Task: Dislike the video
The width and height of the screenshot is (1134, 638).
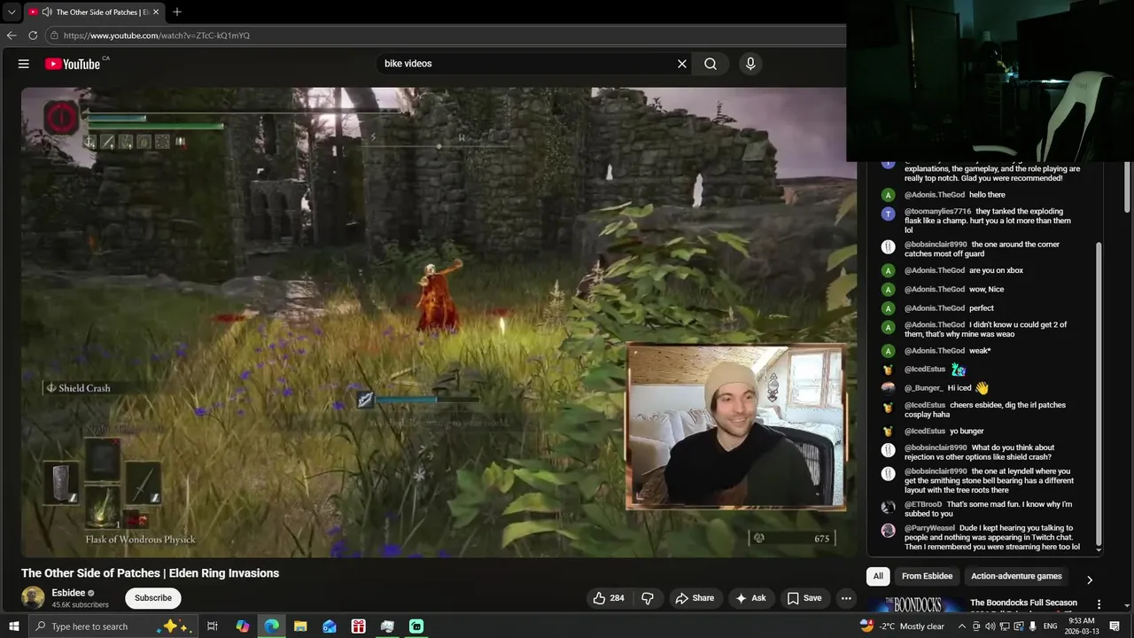Action: coord(648,598)
